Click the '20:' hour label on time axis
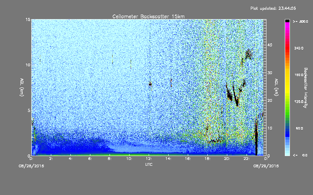Image resolution: width=313 pixels, height=195 pixels. [227, 159]
